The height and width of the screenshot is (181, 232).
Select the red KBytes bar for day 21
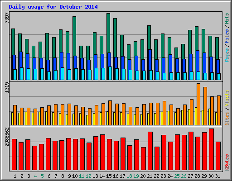[150, 151]
